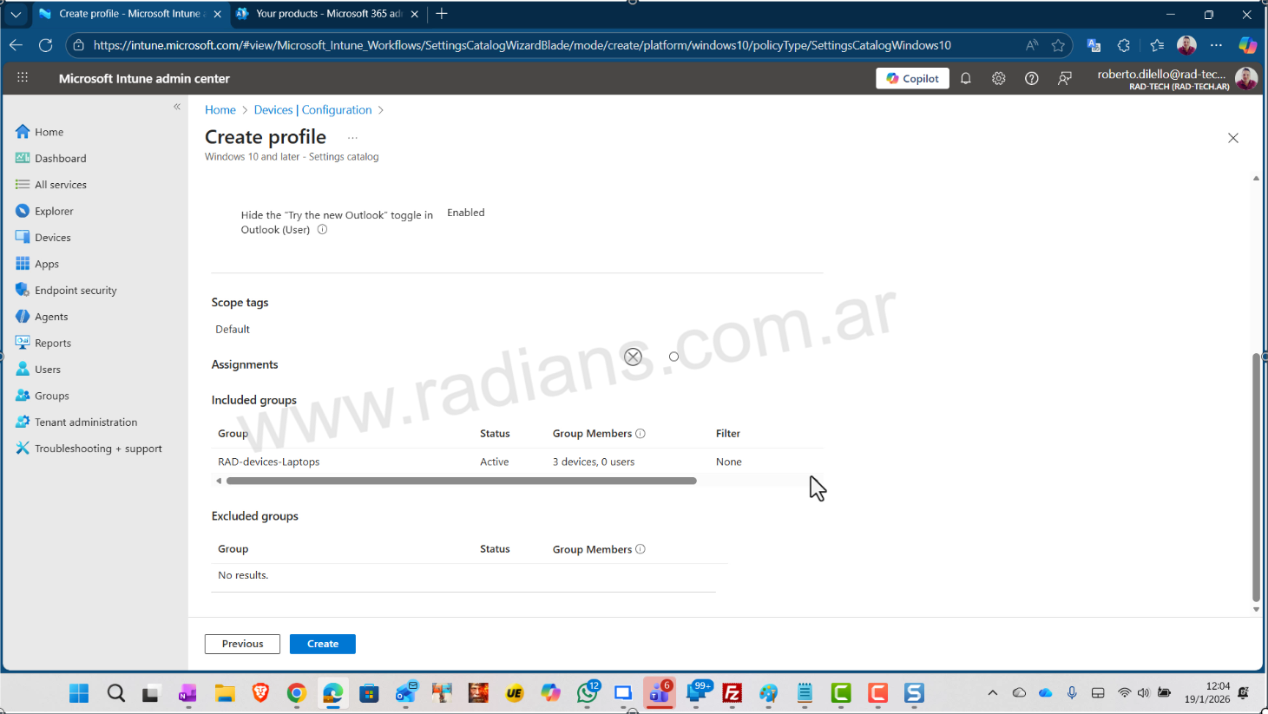The image size is (1268, 714).
Task: Click the vertical page scrollbar thumb
Action: pyautogui.click(x=1256, y=477)
